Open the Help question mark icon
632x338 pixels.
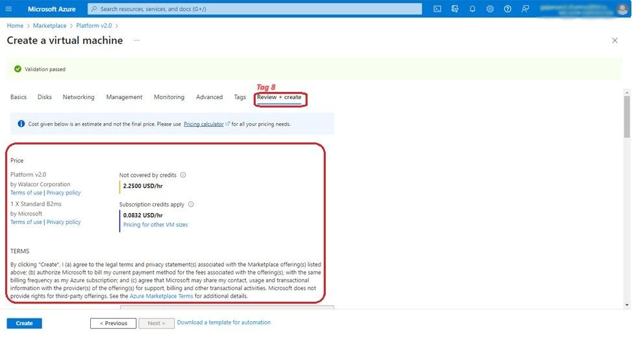(x=507, y=9)
